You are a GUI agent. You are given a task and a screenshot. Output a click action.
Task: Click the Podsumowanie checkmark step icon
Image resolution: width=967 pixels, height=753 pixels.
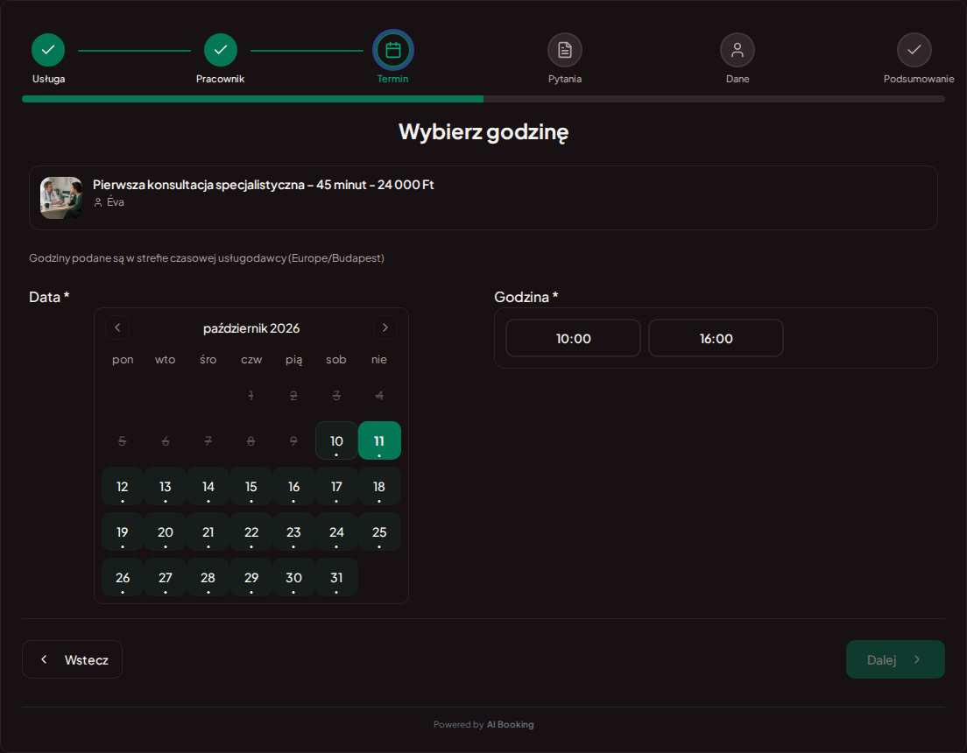914,50
